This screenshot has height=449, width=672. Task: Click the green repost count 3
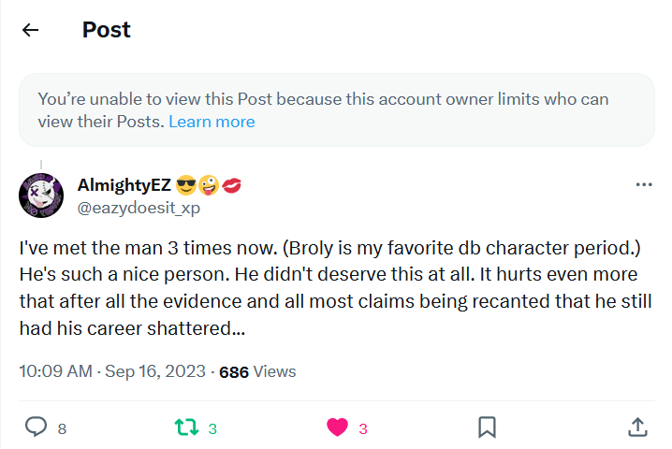click(212, 428)
